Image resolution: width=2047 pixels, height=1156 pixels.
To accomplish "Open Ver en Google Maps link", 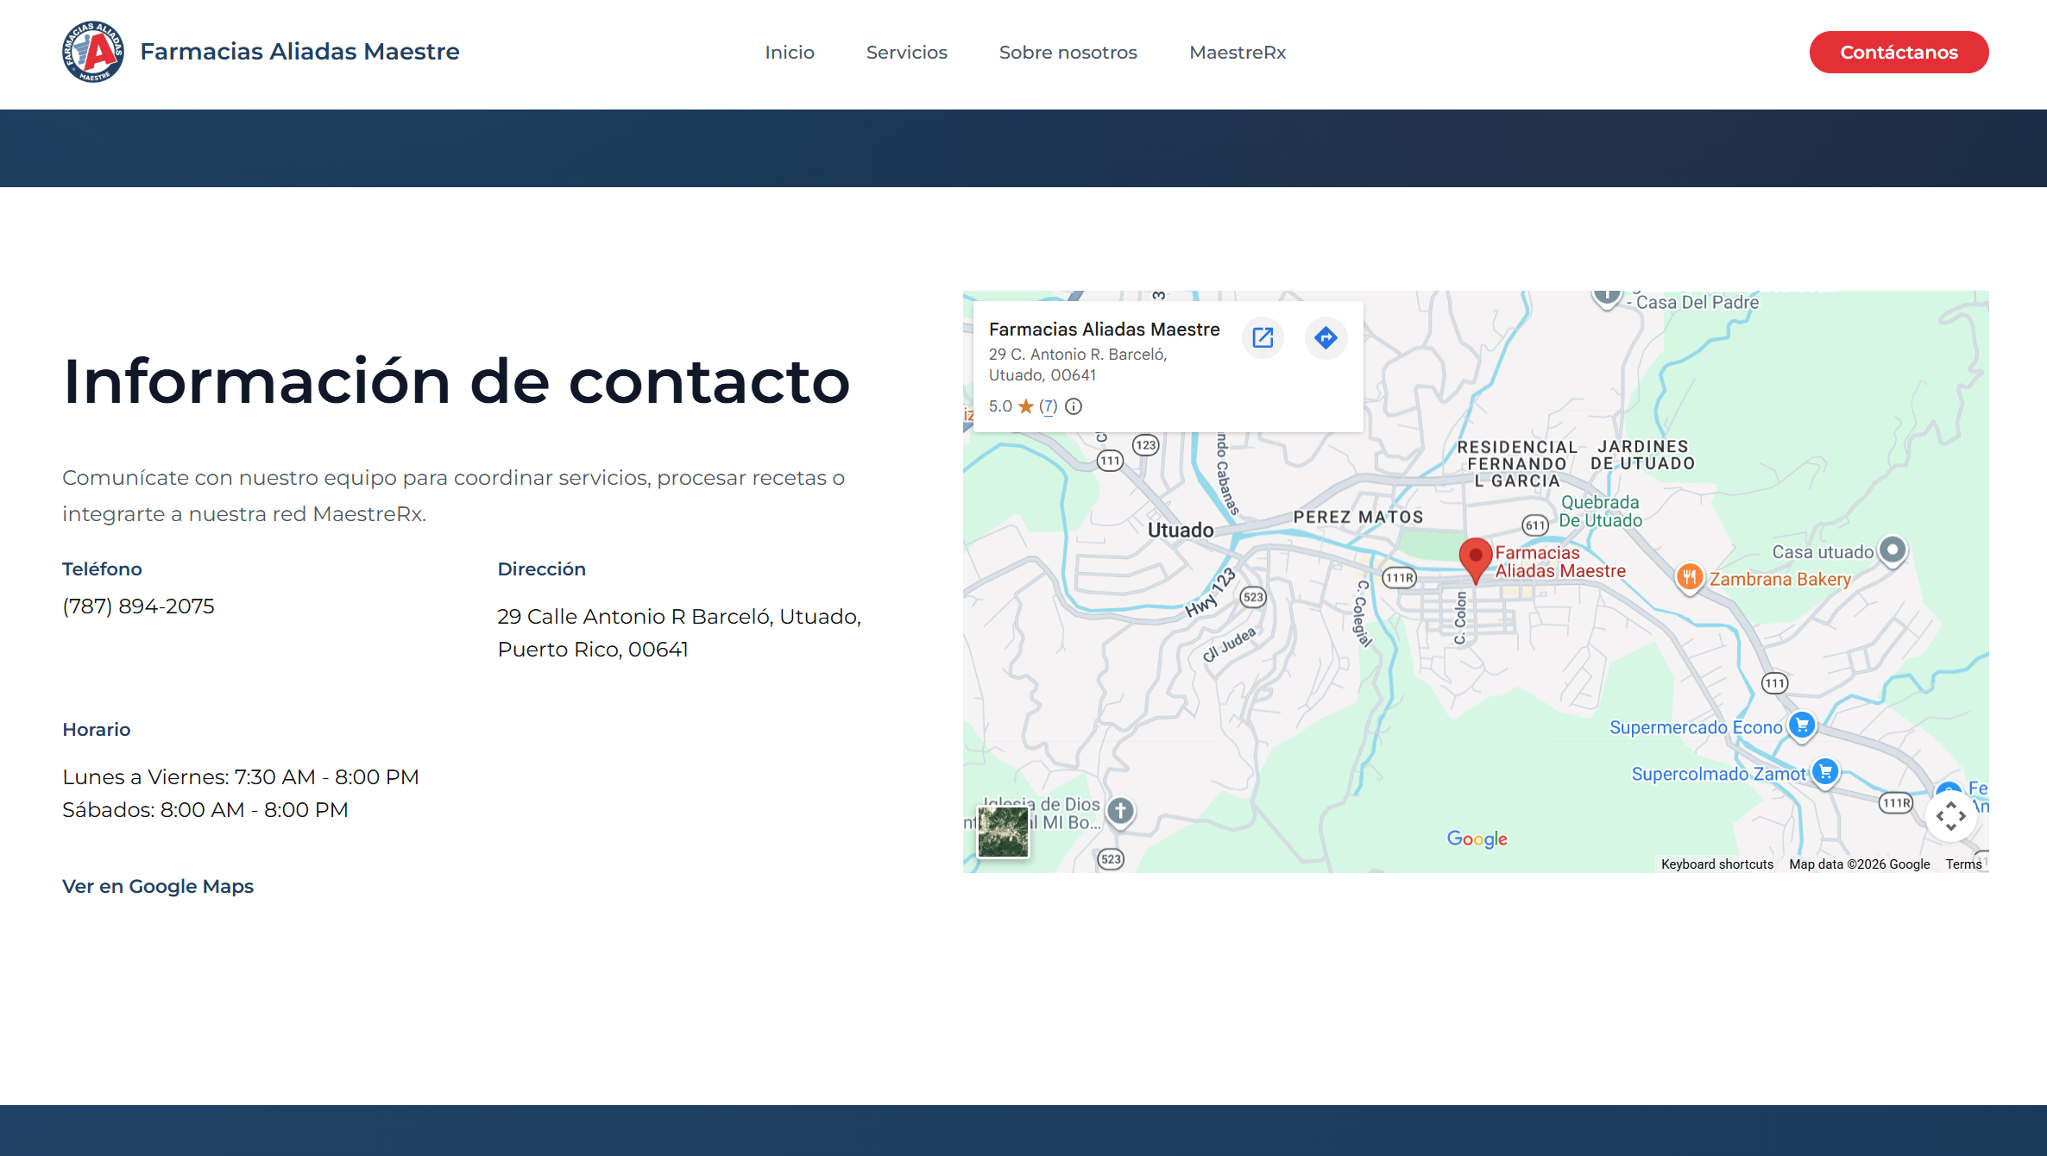I will [x=157, y=886].
